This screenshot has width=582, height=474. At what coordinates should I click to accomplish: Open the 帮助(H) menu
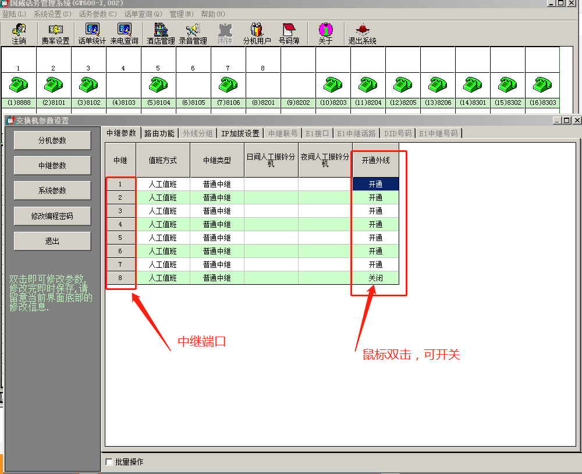(212, 14)
